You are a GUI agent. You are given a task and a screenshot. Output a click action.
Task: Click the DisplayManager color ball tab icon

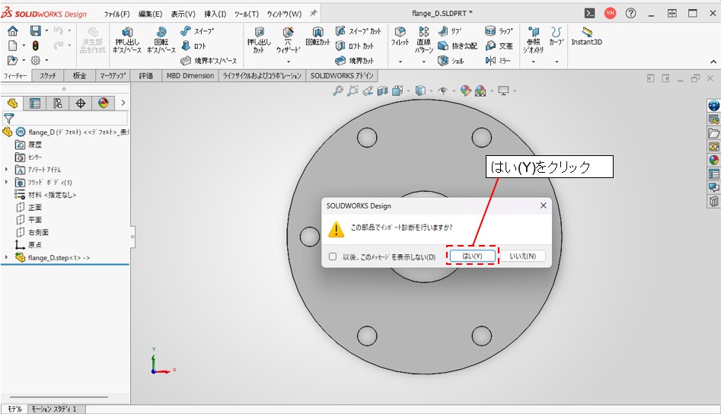(x=104, y=103)
